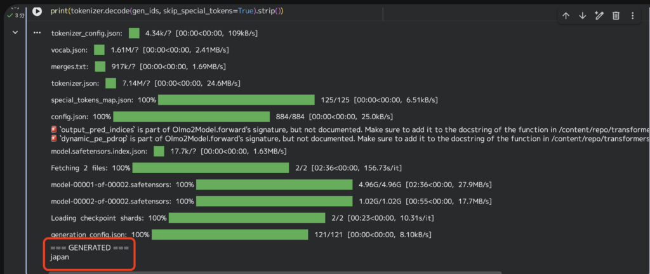Click the Fetching 2 files progress bar
Viewport: 650px width, 274px height.
(x=211, y=168)
